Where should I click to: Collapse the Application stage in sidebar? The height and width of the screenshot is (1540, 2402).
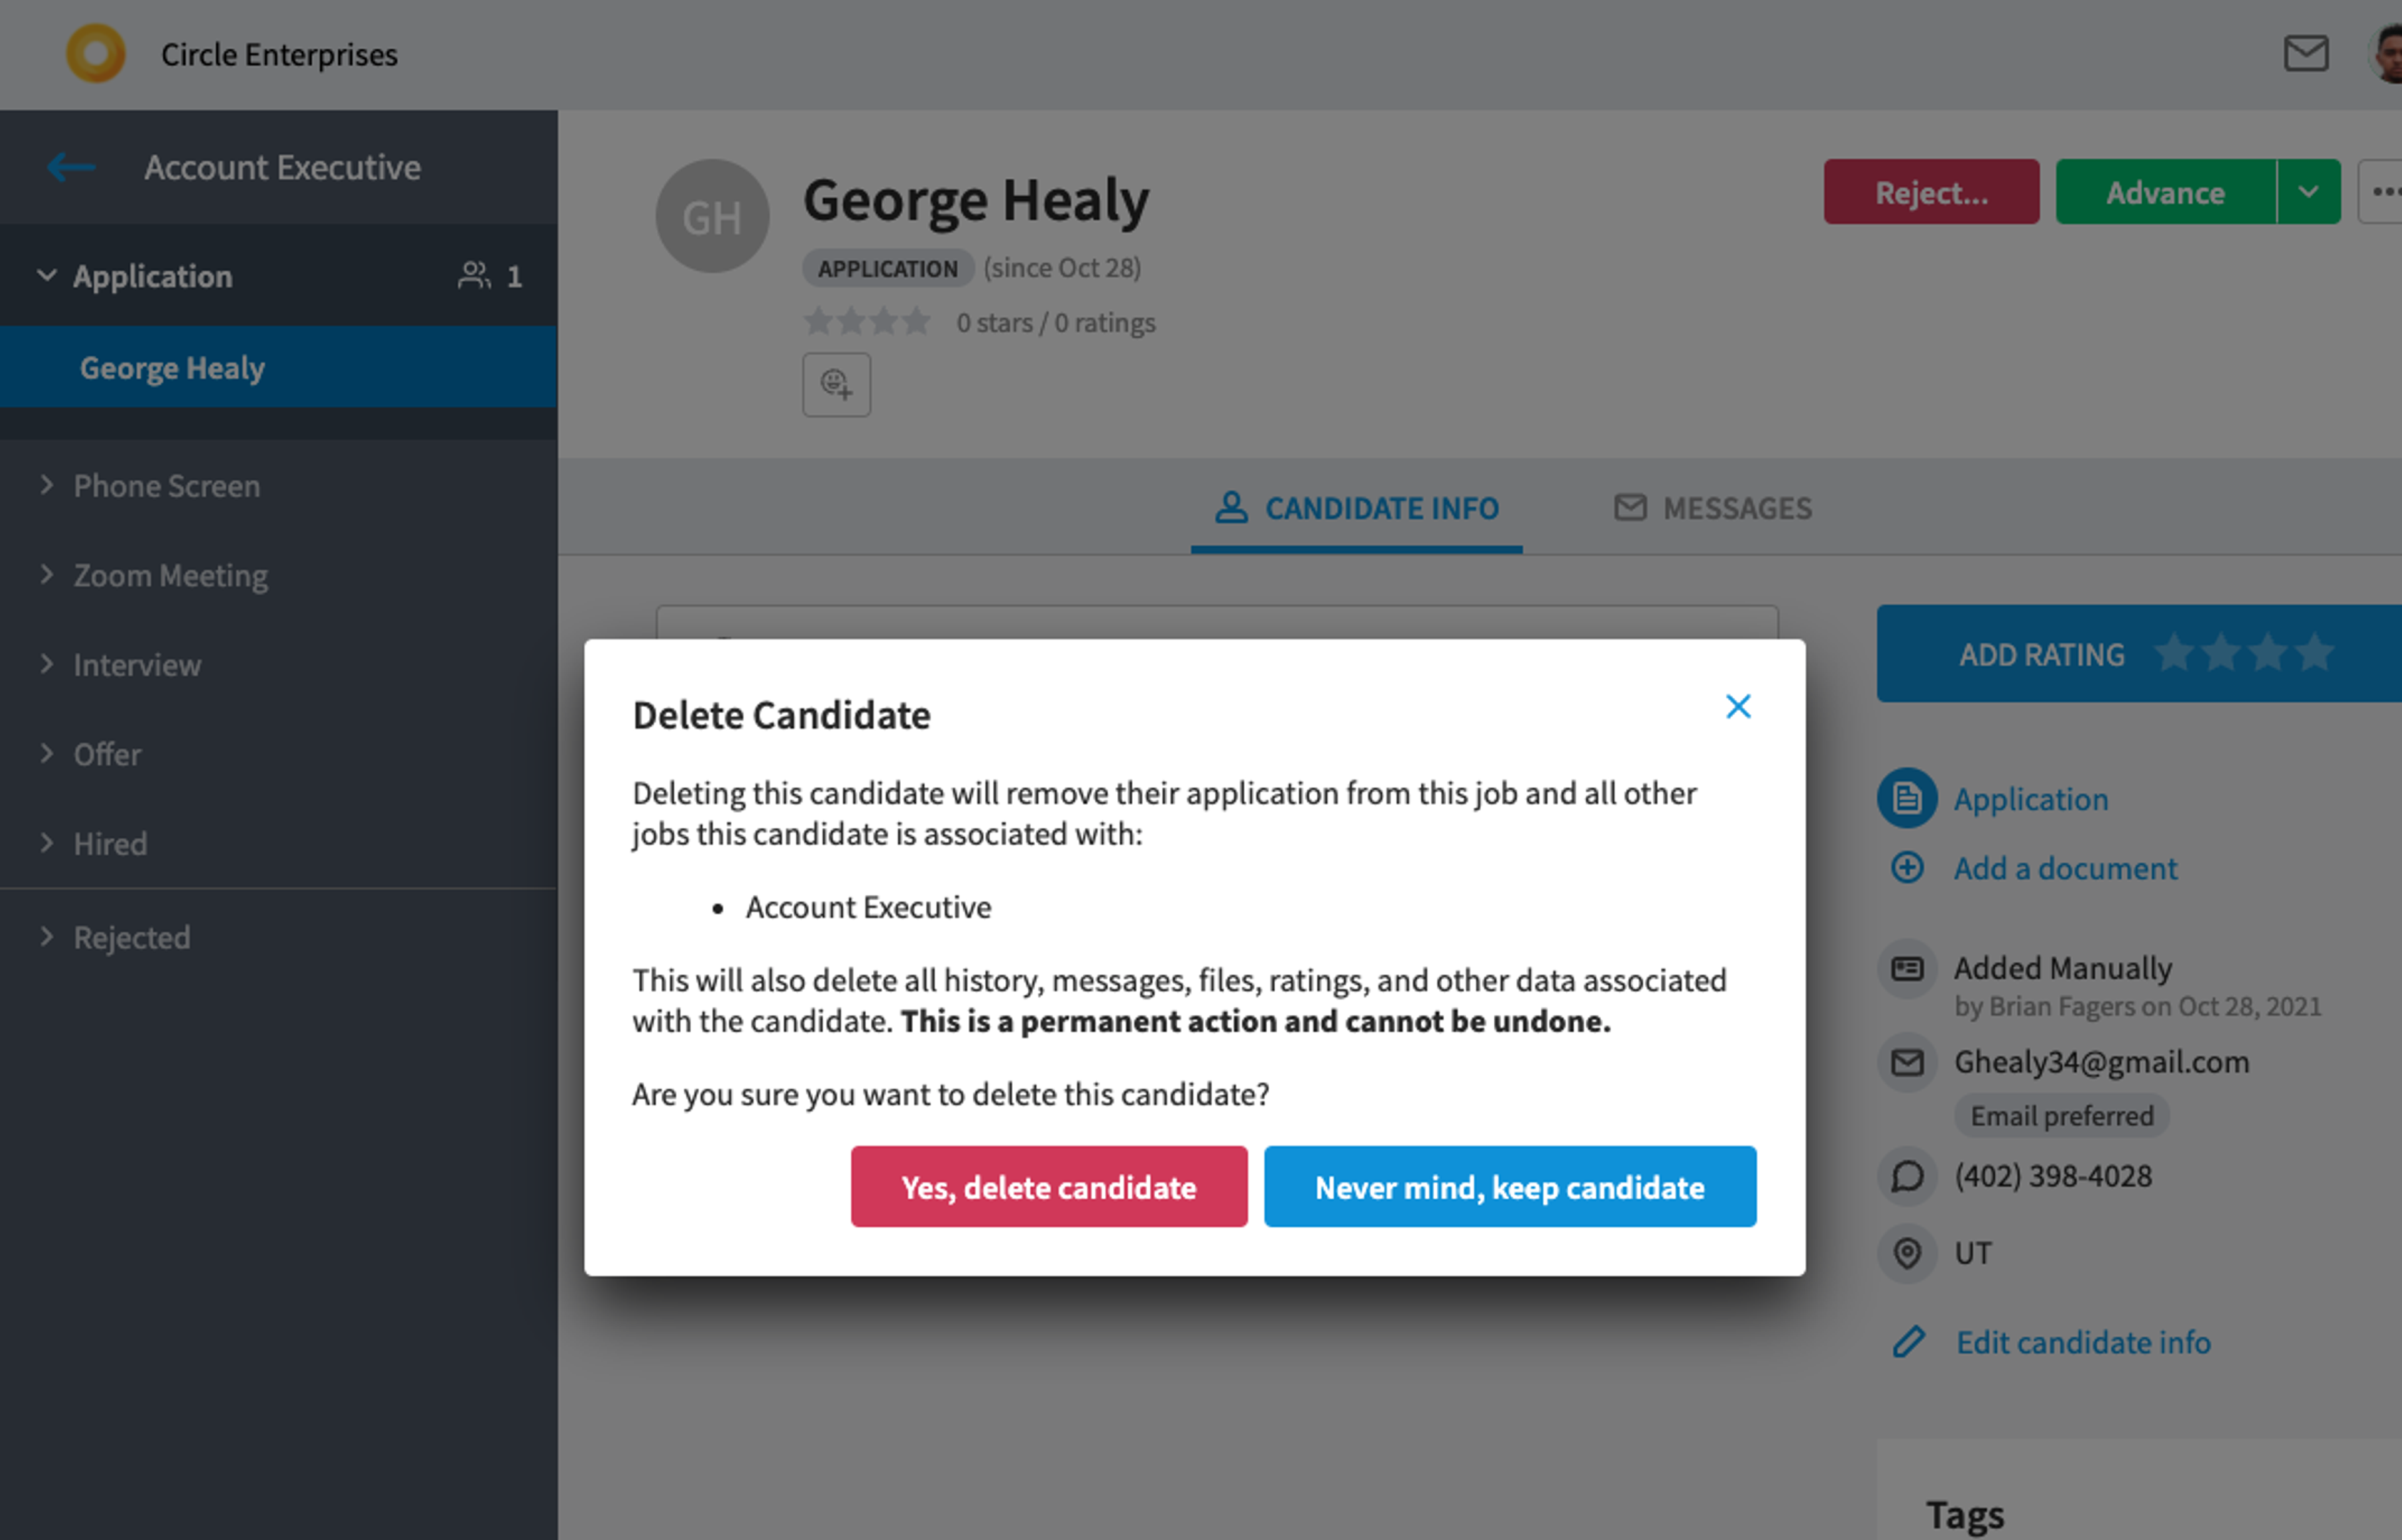point(46,275)
